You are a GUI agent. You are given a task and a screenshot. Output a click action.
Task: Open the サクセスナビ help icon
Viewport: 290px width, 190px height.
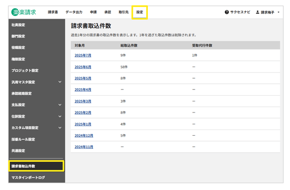227,12
